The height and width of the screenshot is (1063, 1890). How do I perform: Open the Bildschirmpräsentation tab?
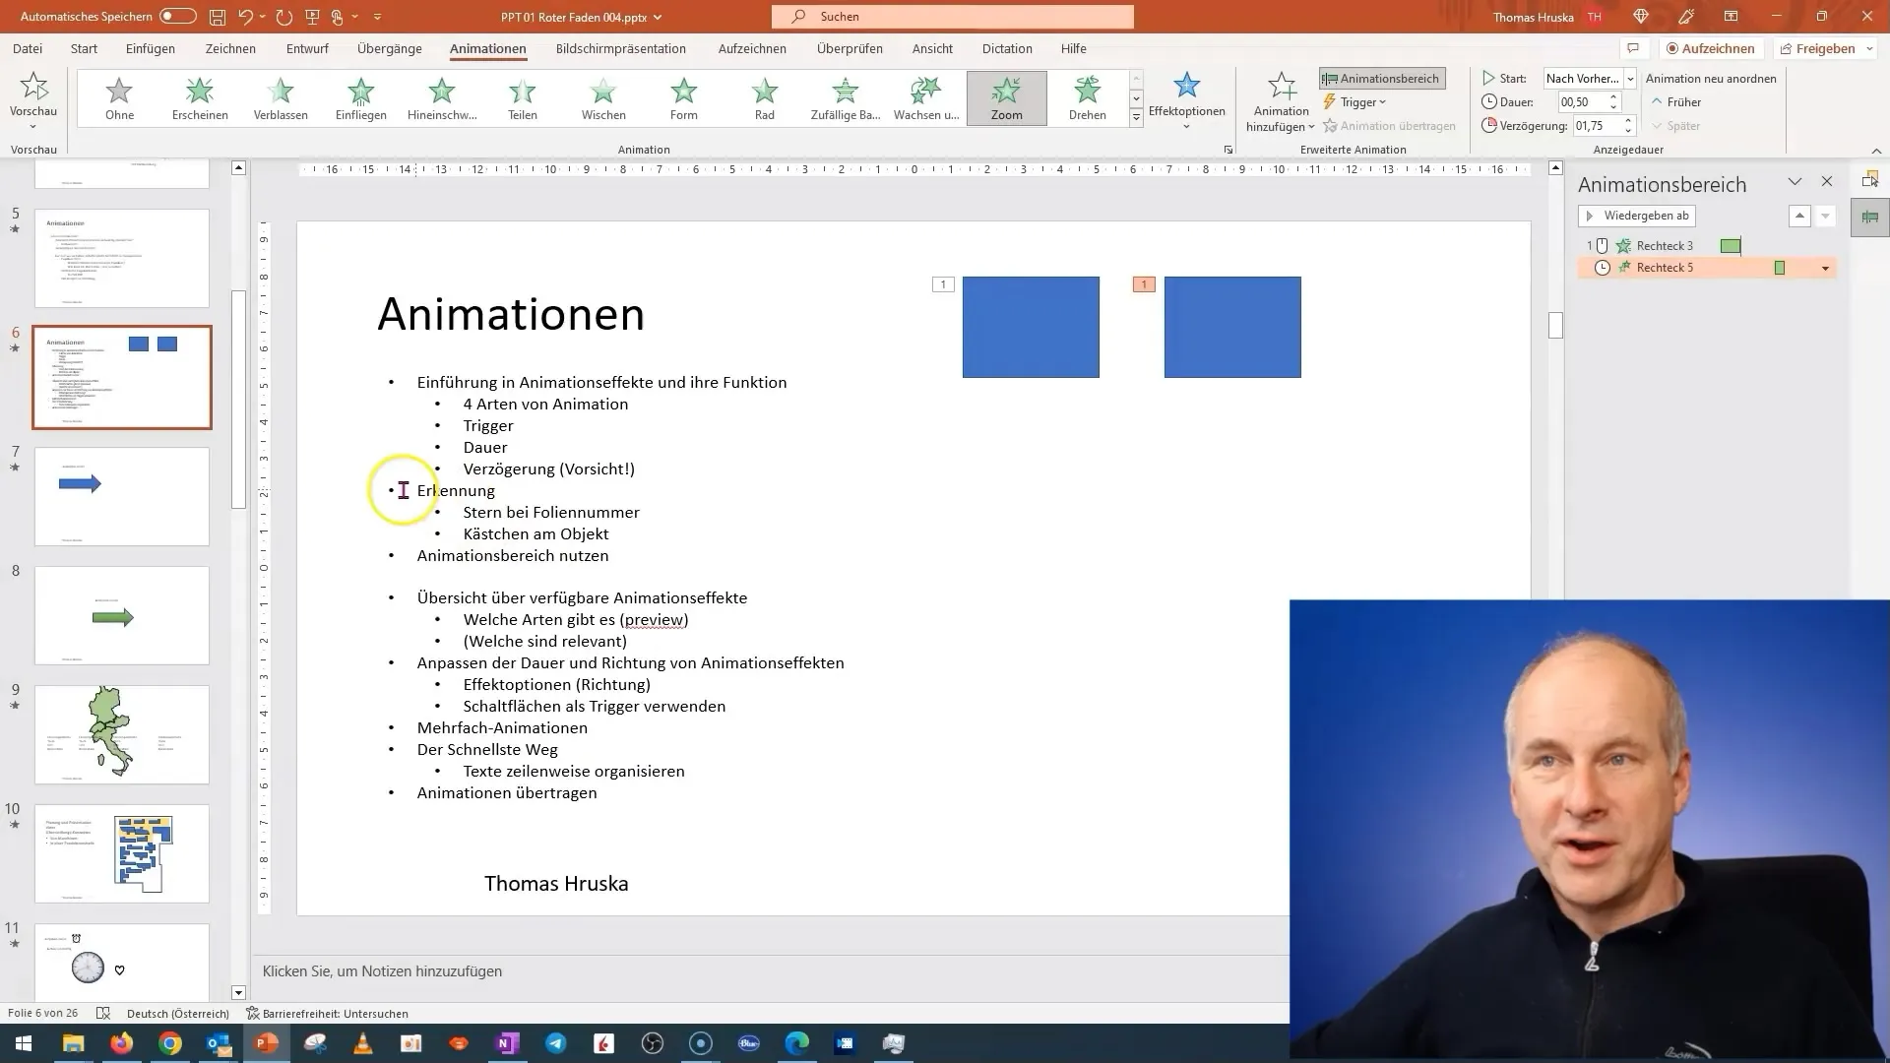point(621,48)
